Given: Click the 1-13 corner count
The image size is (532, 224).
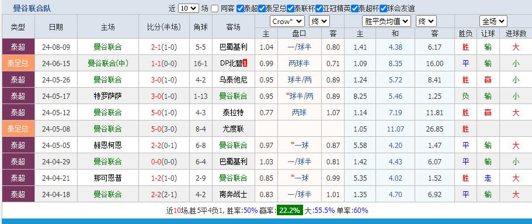Looking at the screenshot, I should 201,96.
